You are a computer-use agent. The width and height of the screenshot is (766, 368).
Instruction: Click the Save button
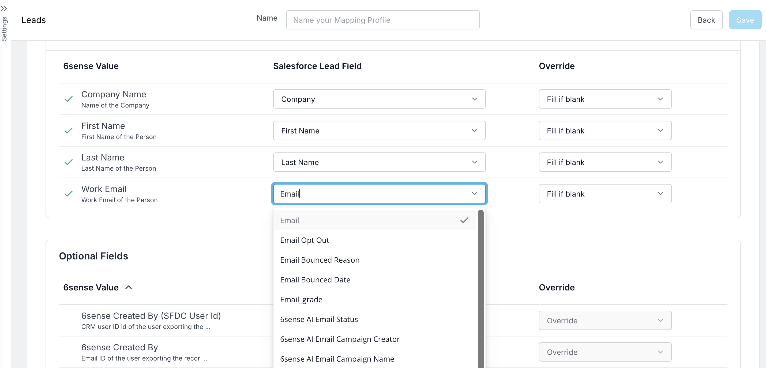745,20
